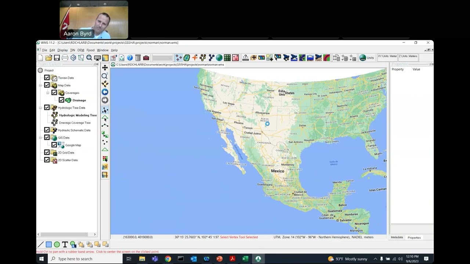Create a new project with the New icon

coord(40,58)
